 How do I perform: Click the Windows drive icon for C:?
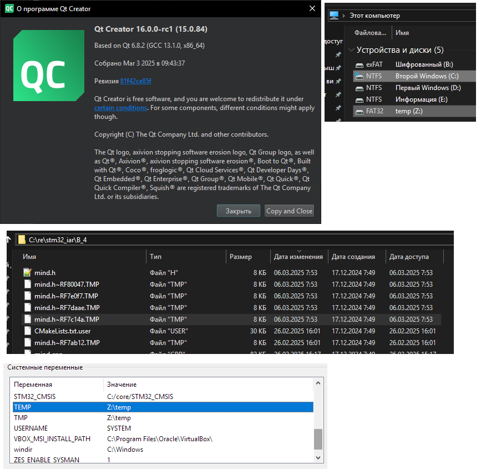coord(360,76)
